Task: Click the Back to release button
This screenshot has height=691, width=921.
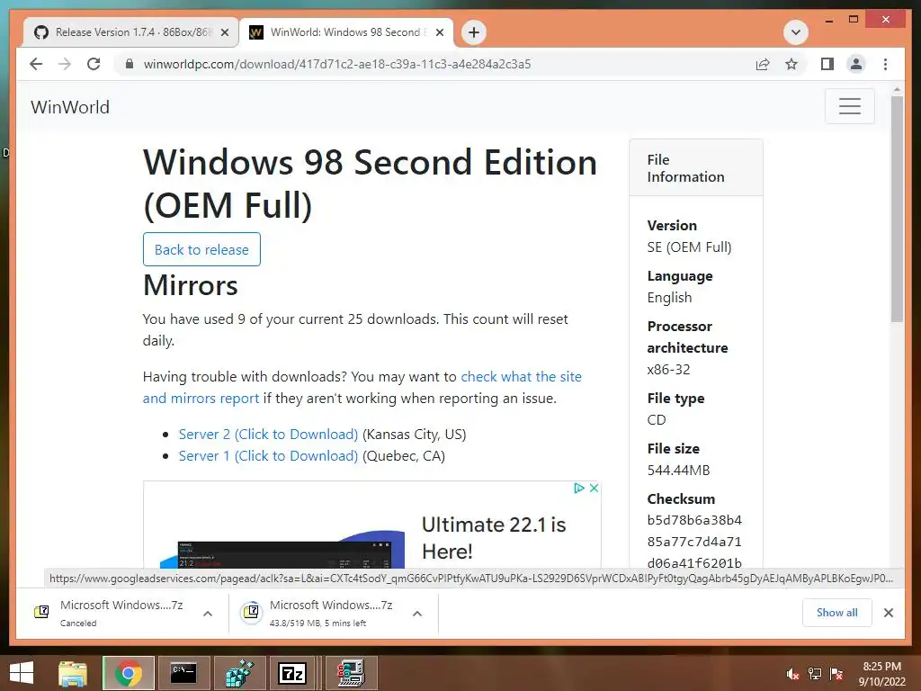Action: [201, 250]
